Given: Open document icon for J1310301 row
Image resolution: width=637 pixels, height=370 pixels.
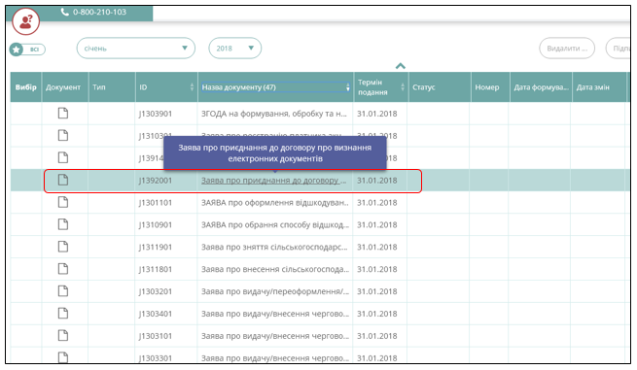Looking at the screenshot, I should pyautogui.click(x=63, y=136).
